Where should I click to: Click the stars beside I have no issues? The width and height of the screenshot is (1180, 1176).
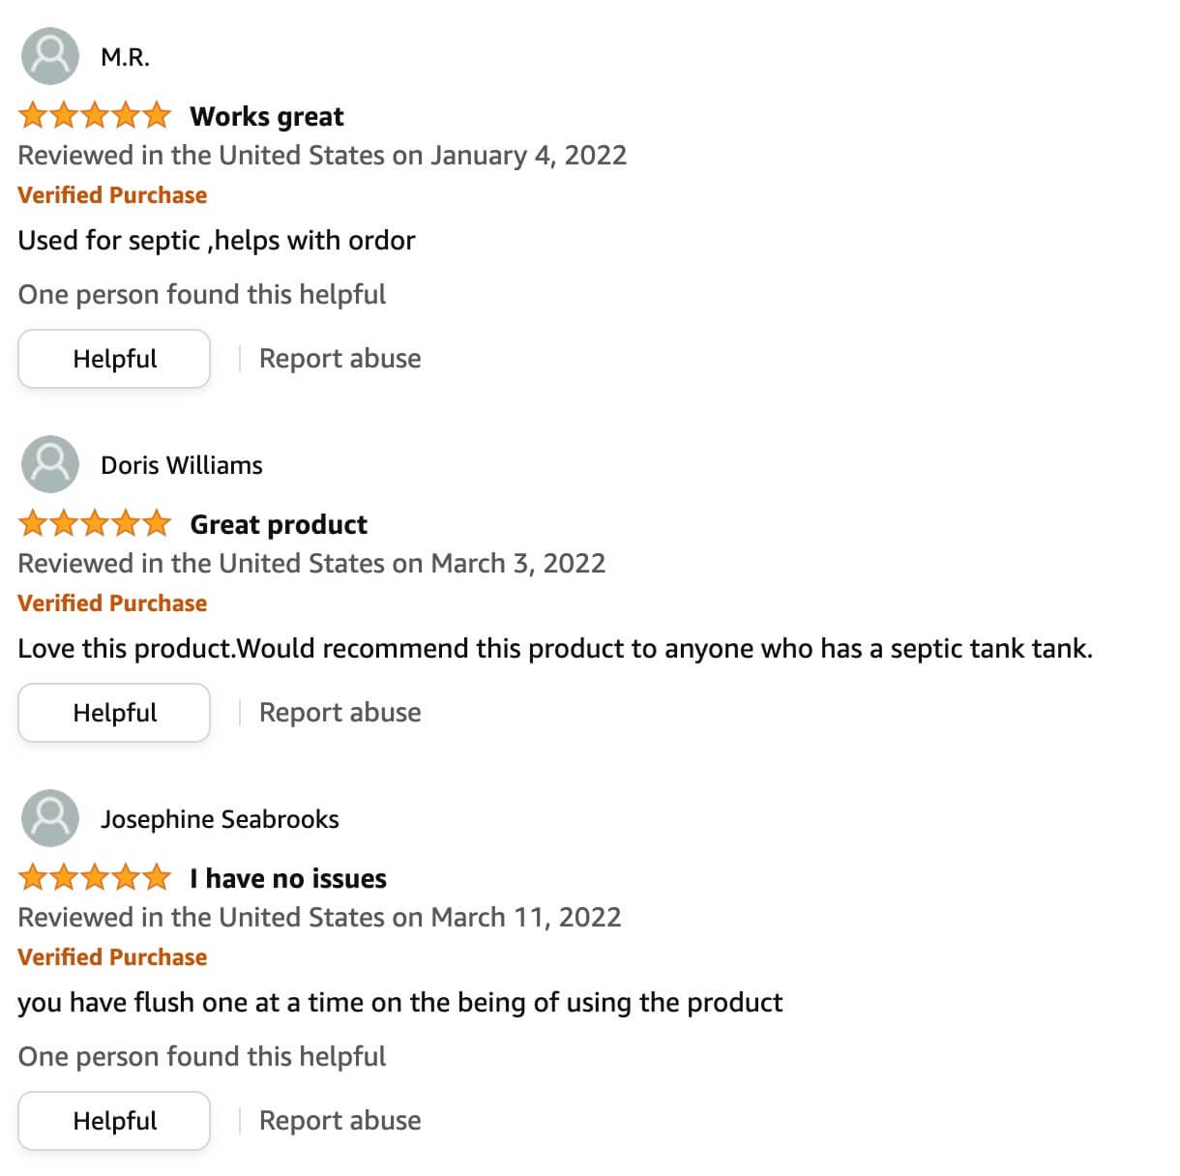[95, 878]
